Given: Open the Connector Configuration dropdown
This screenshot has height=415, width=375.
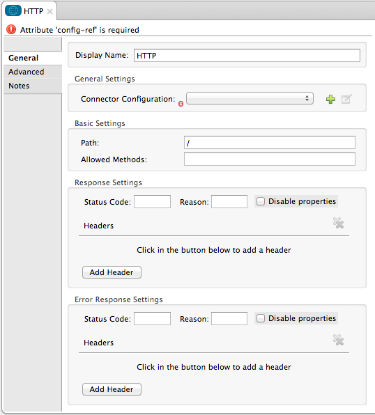Looking at the screenshot, I should coord(250,98).
